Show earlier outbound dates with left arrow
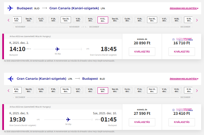This screenshot has height=135, width=204. tap(8, 20)
